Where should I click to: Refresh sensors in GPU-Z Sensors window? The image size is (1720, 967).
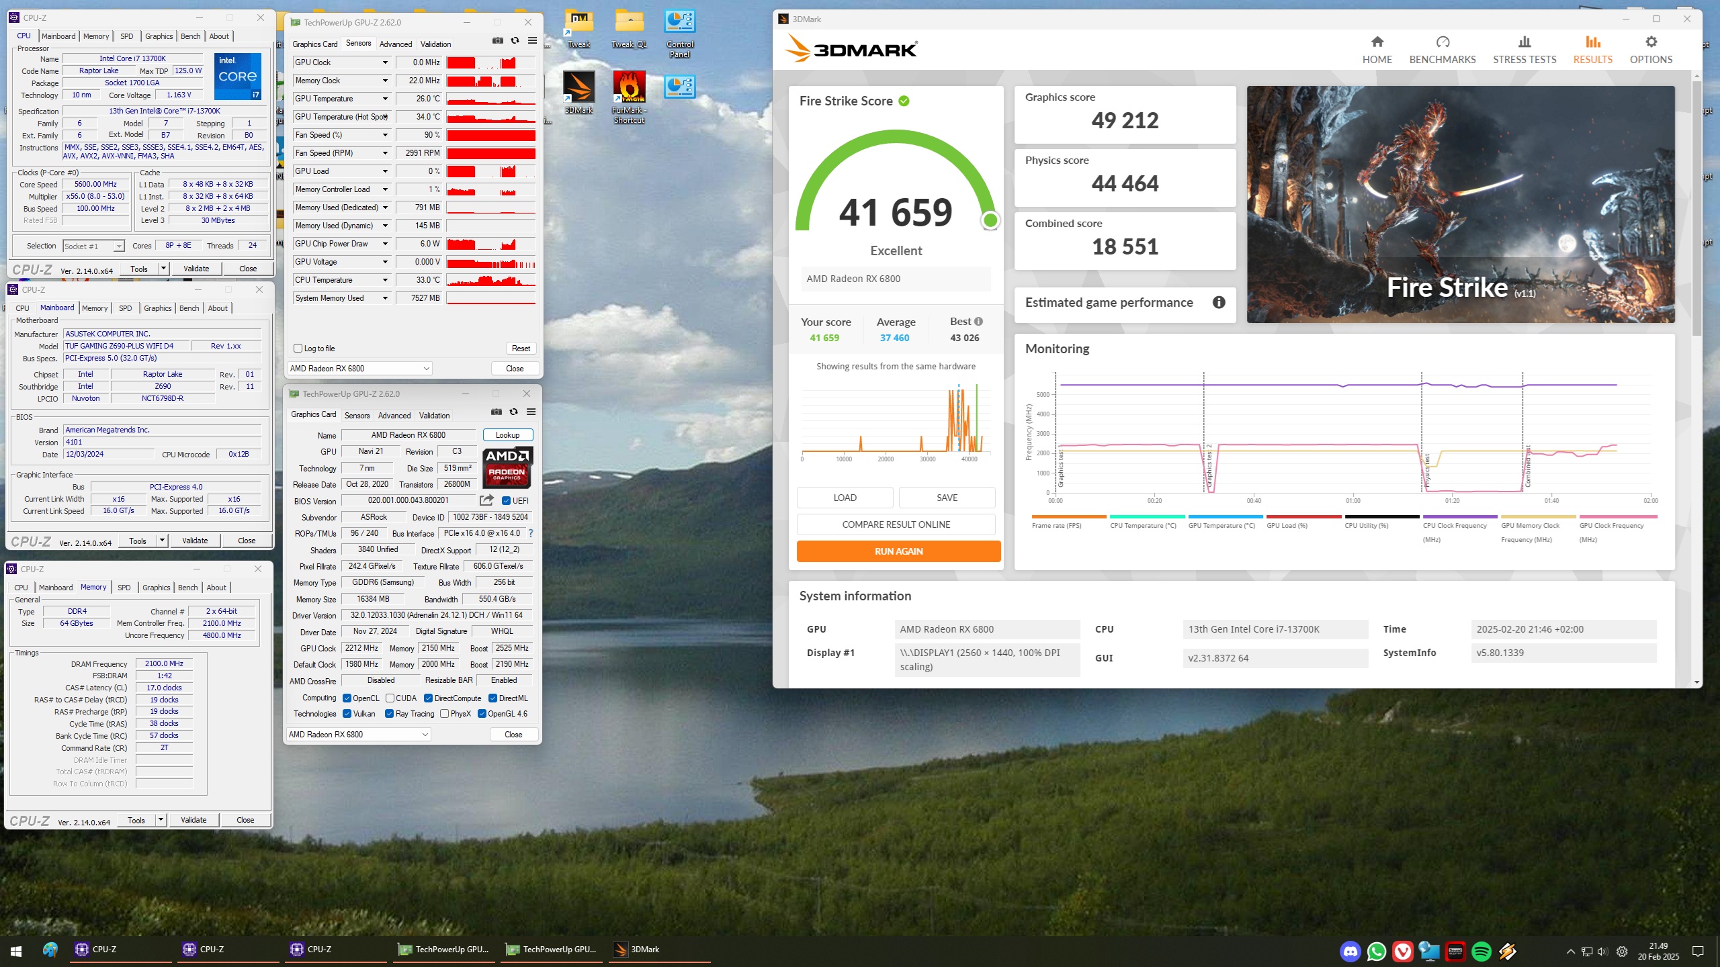pos(515,41)
